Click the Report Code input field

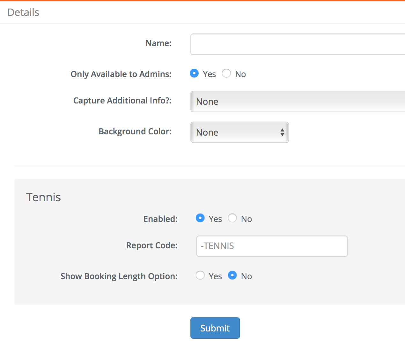[272, 246]
